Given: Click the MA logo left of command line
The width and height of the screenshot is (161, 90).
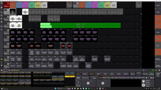Looking at the screenshot, I should pyautogui.click(x=5, y=70).
